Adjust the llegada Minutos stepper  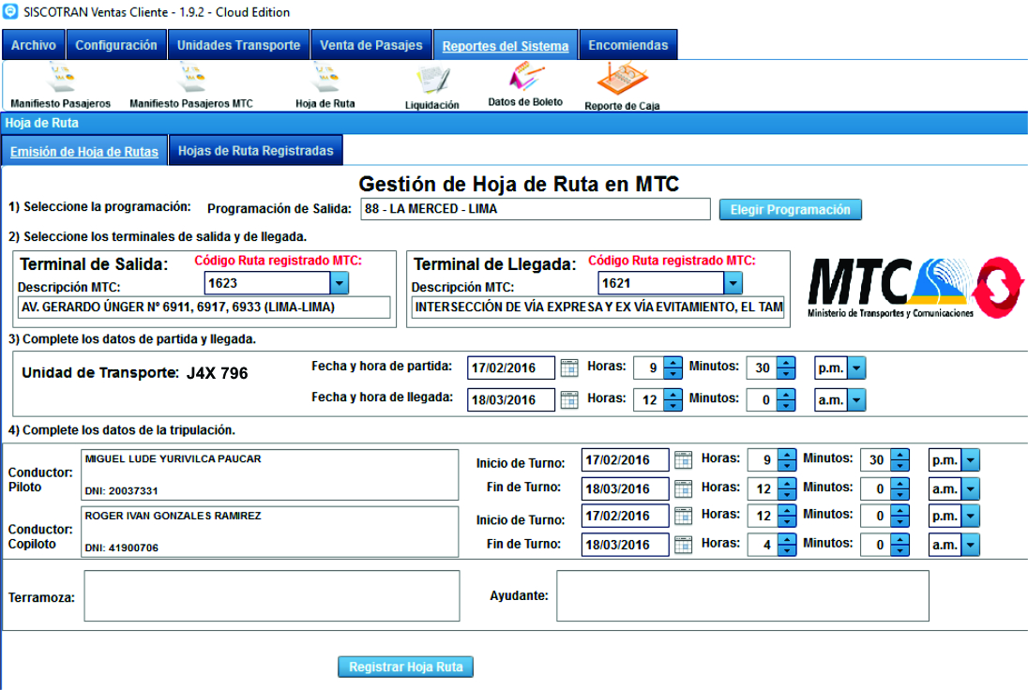click(x=785, y=399)
